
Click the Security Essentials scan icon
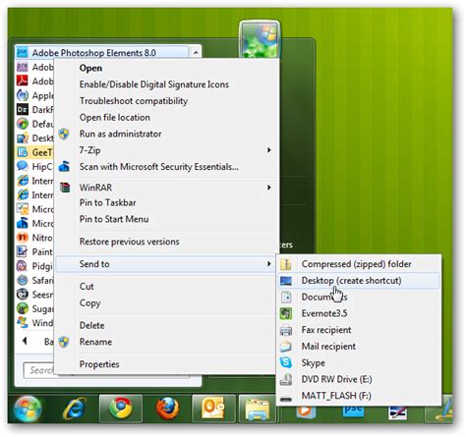64,167
